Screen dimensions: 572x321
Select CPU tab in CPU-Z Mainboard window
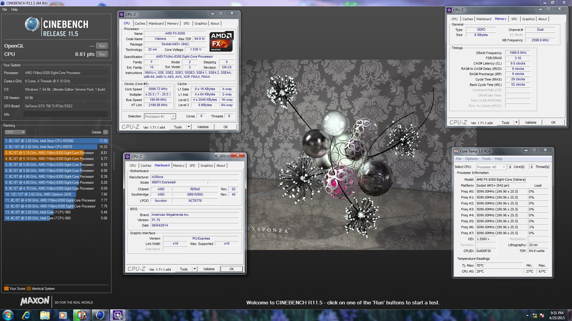point(133,166)
